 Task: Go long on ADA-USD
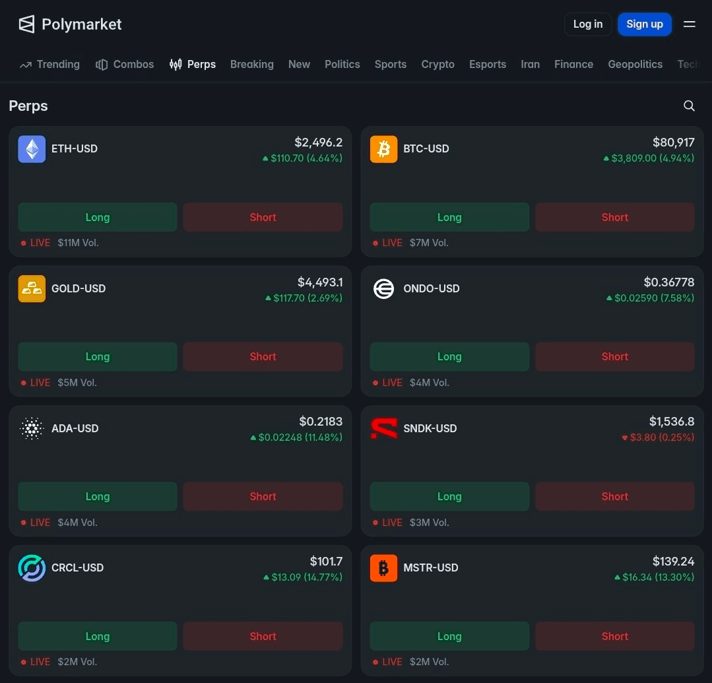[98, 496]
